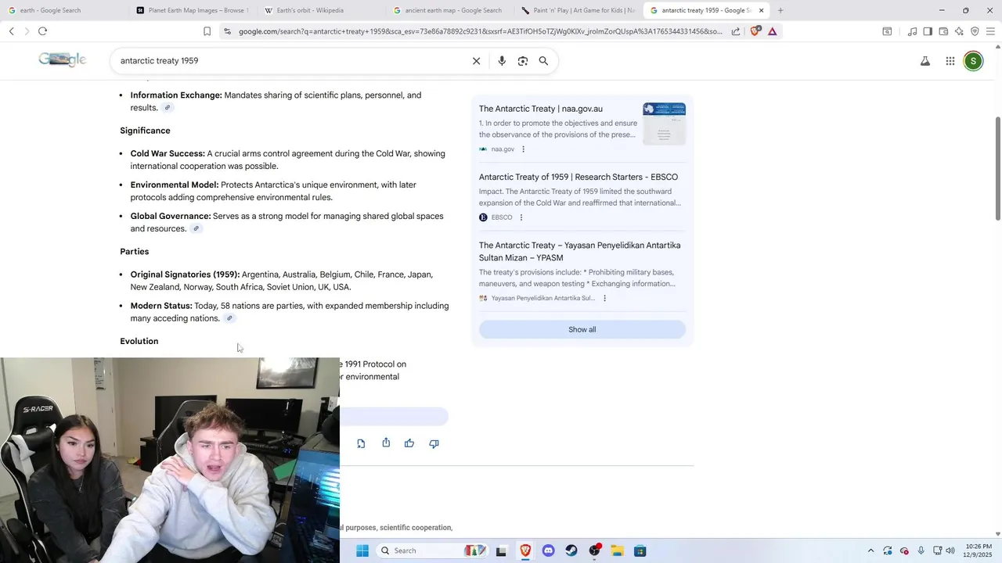This screenshot has height=563, width=1002.
Task: Open the tab search icon in toolbar
Action: click(x=887, y=31)
